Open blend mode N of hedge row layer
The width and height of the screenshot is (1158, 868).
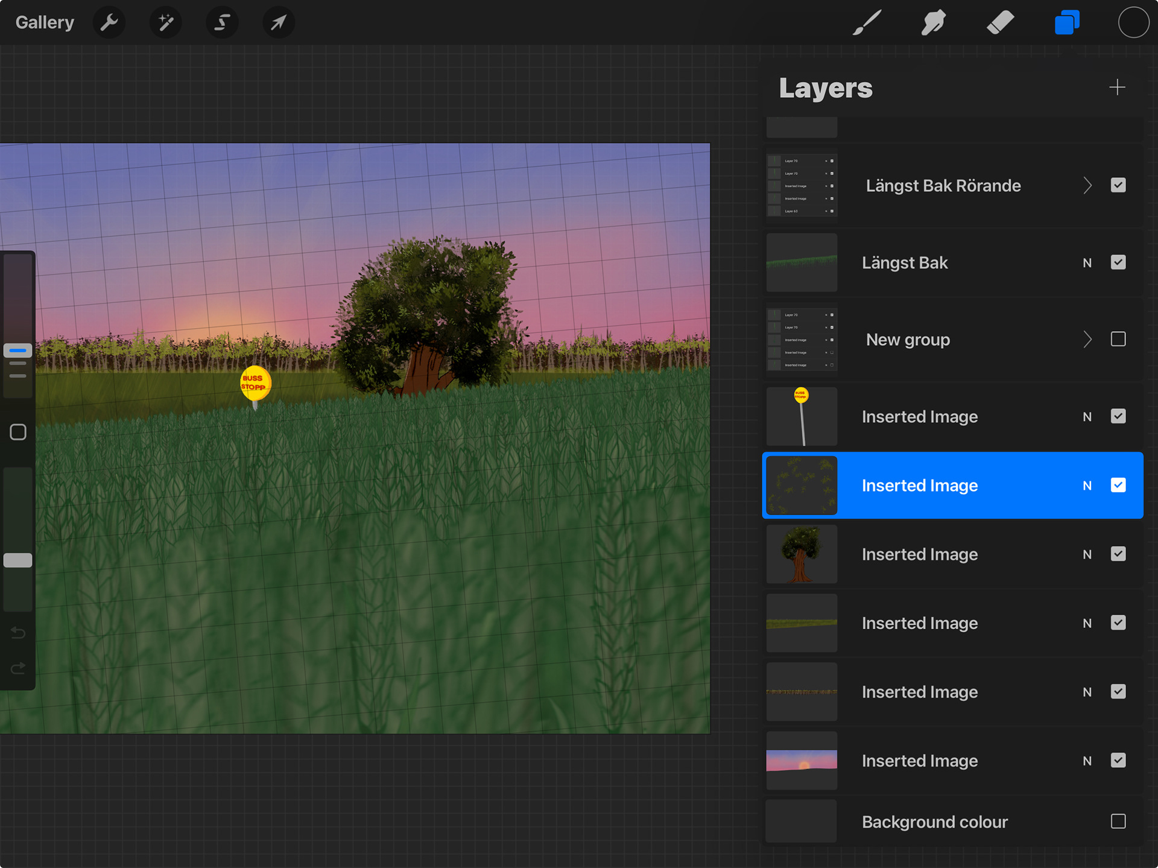[1087, 692]
